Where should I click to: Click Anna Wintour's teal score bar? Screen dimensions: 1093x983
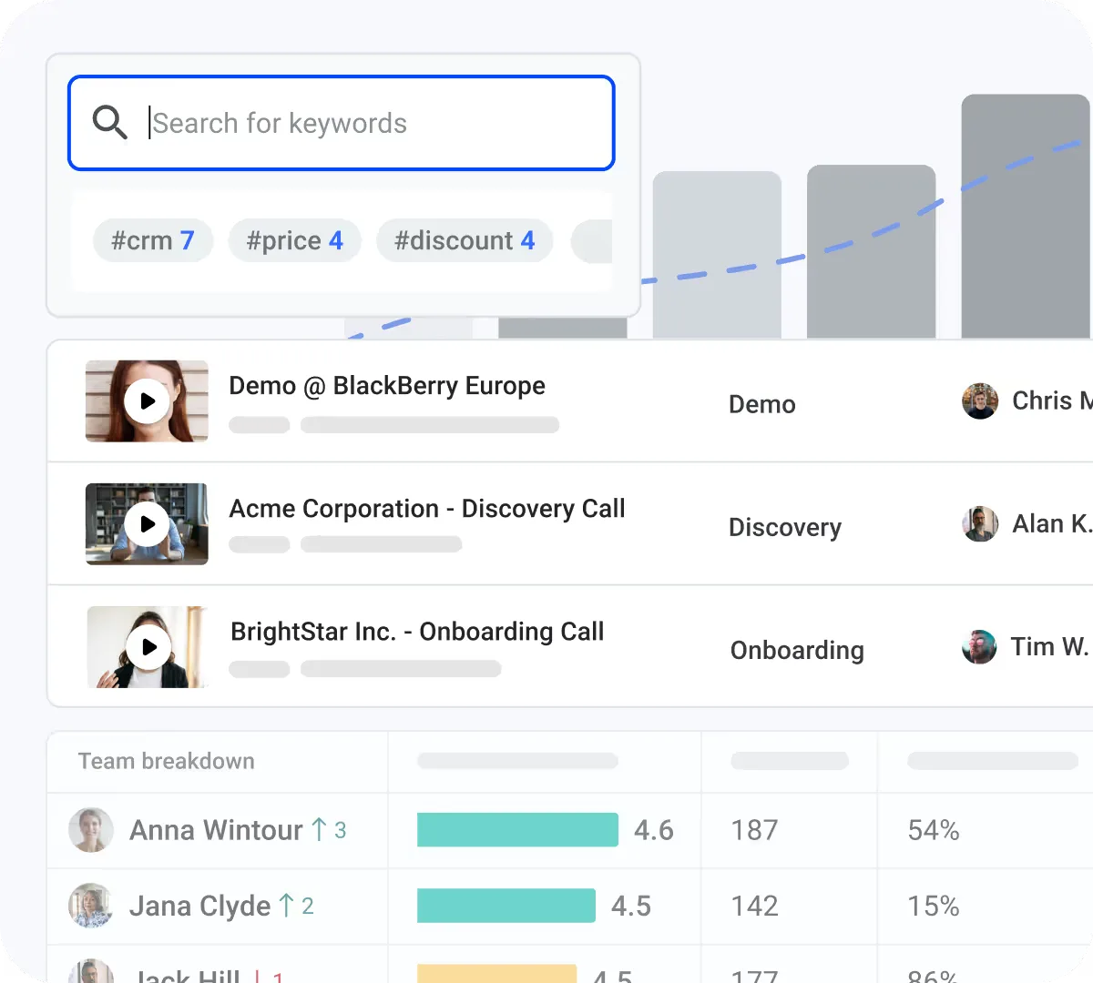(517, 830)
